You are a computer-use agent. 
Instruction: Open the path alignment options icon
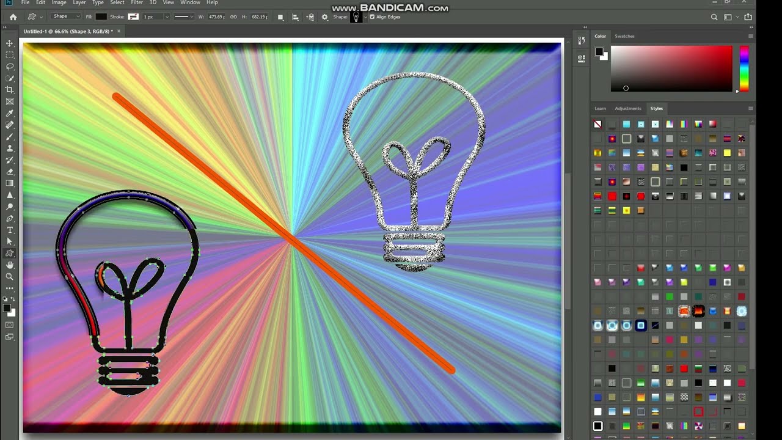[295, 17]
